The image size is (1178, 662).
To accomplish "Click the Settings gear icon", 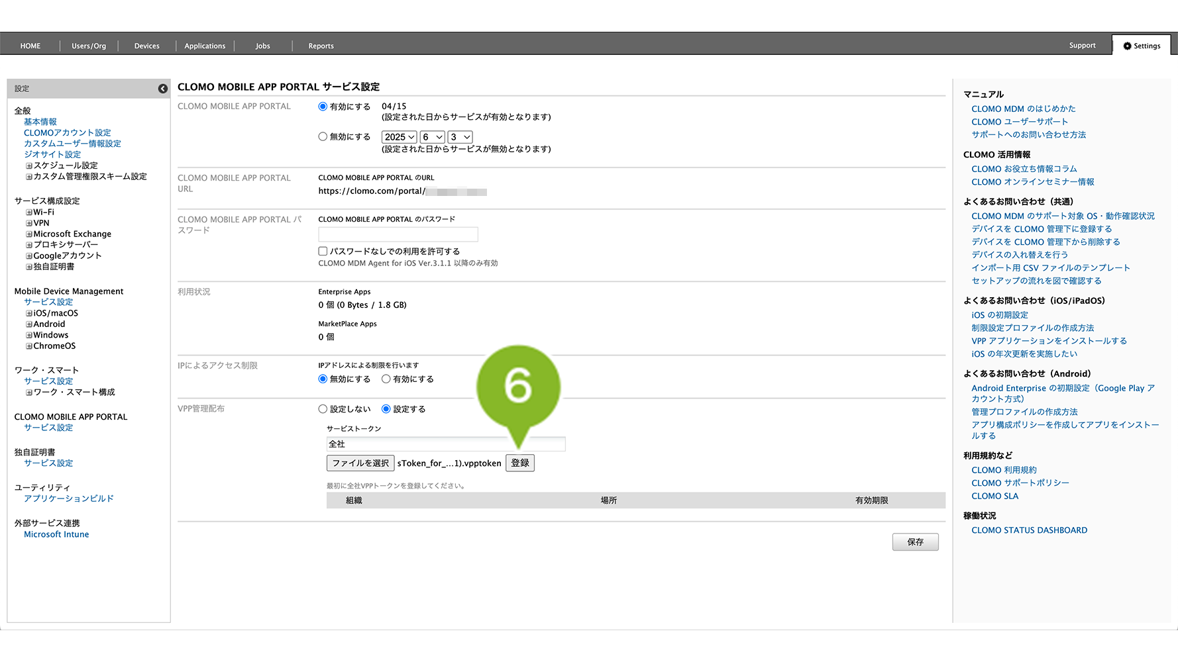I will pos(1127,46).
